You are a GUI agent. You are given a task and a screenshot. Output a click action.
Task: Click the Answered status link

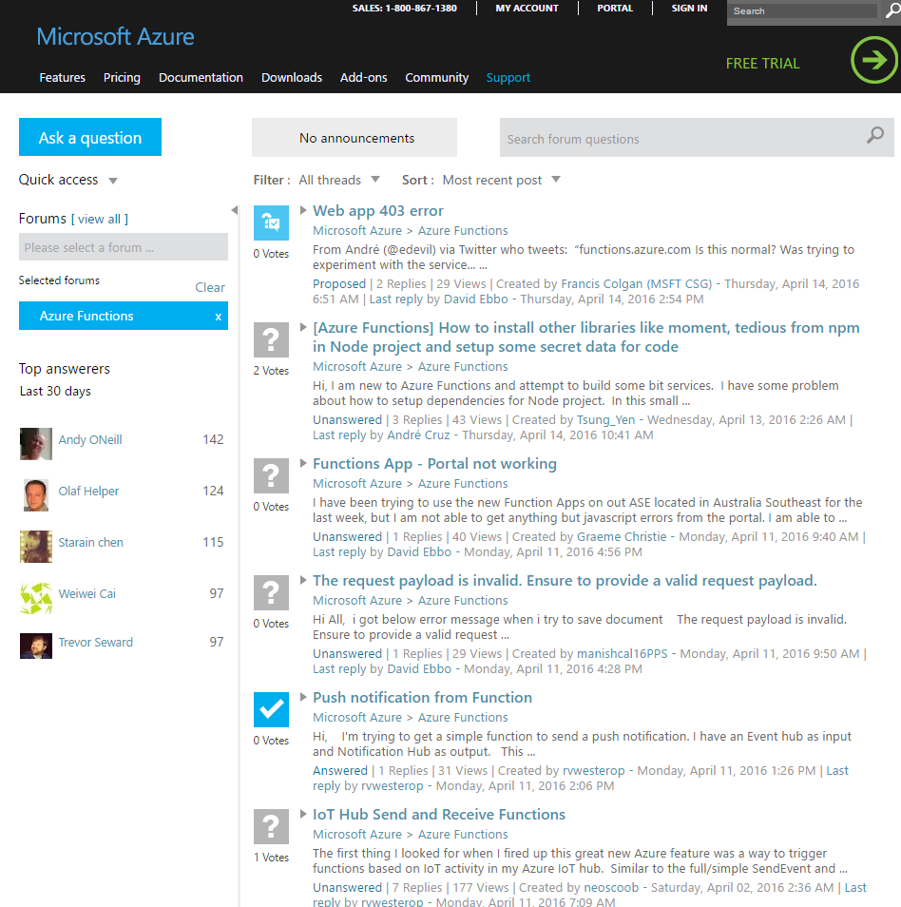tap(340, 770)
